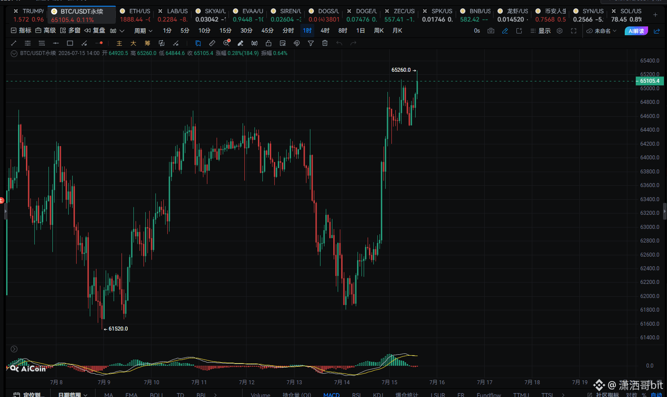
Task: Toggle the Volume indicator
Action: (x=261, y=394)
